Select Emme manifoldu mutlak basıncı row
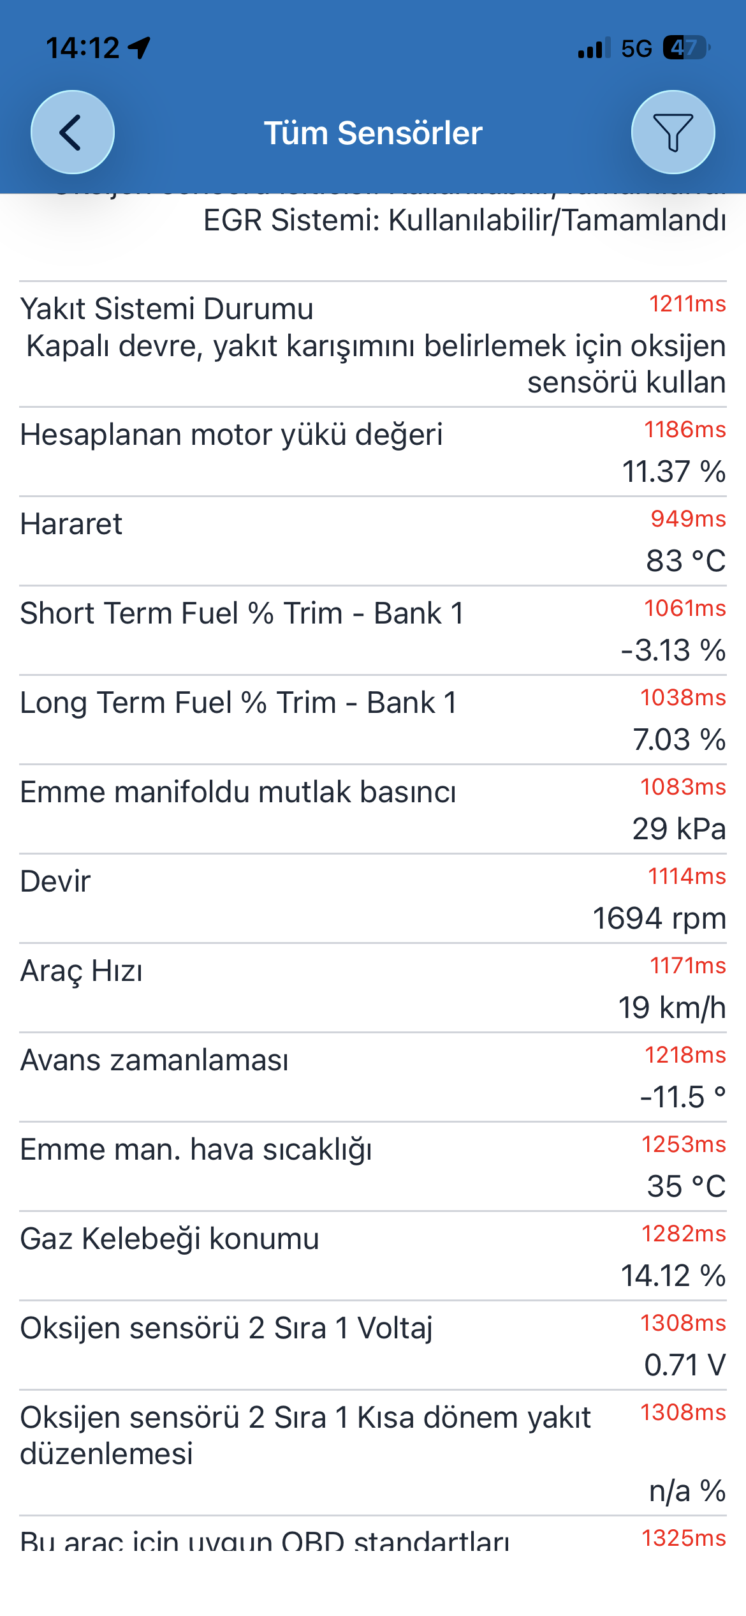The width and height of the screenshot is (746, 1616). click(x=373, y=809)
